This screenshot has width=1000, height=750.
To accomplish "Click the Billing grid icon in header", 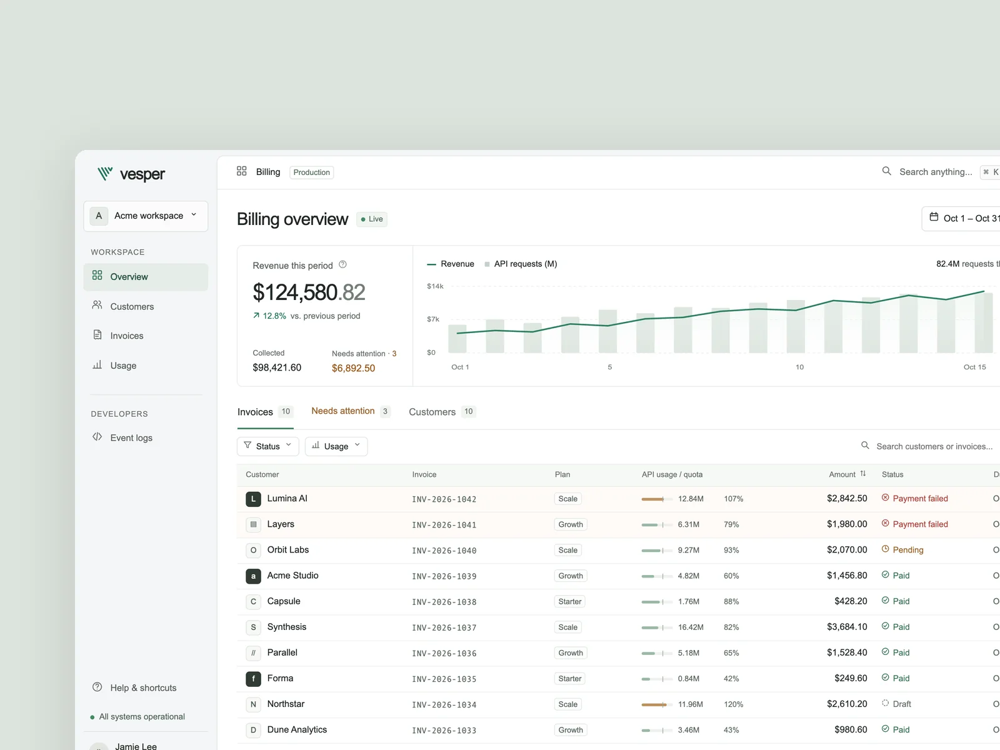I will coord(242,171).
